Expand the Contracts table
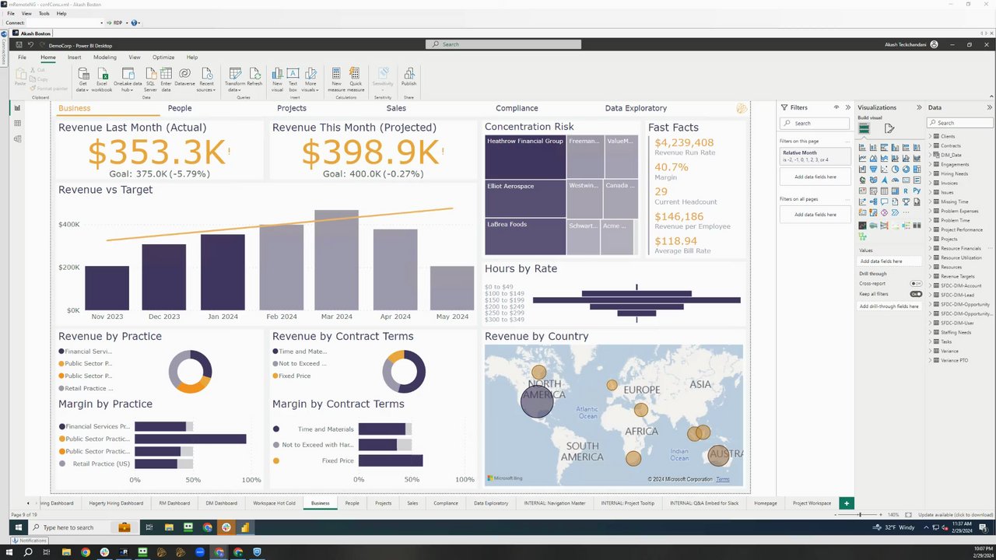The image size is (996, 560). (930, 145)
